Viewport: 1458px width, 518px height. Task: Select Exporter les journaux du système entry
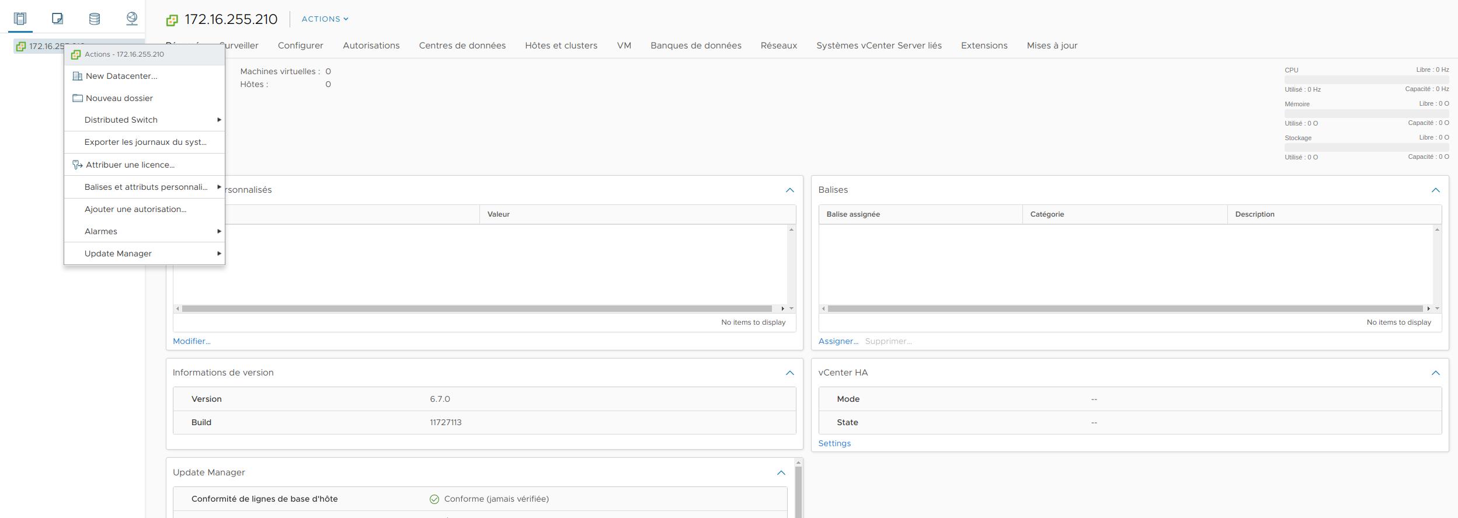(144, 142)
